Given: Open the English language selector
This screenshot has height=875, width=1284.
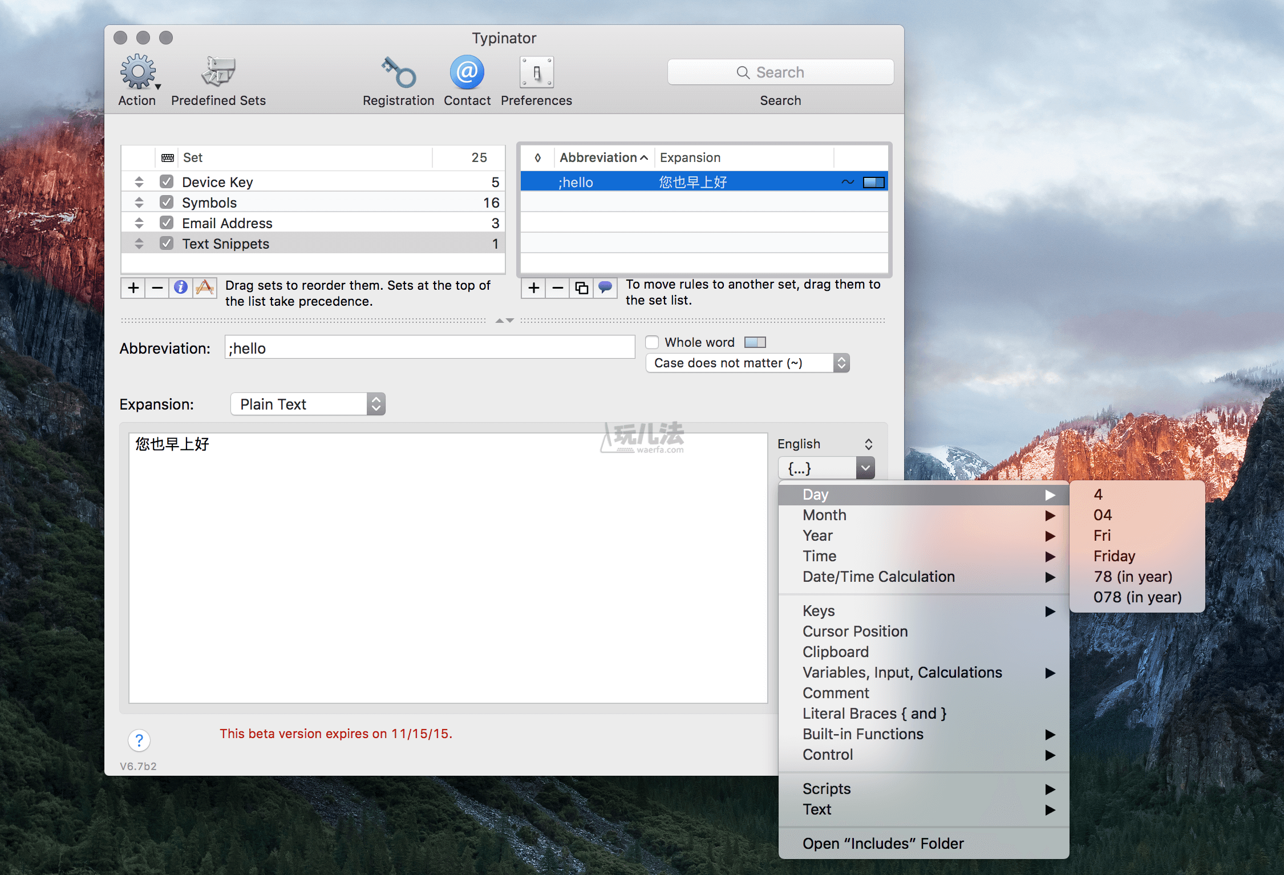Looking at the screenshot, I should [x=825, y=444].
